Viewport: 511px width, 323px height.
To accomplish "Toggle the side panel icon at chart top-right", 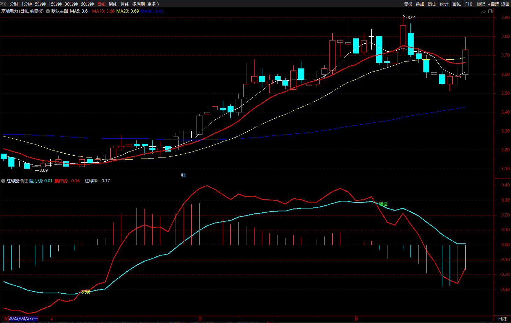I will [490, 11].
